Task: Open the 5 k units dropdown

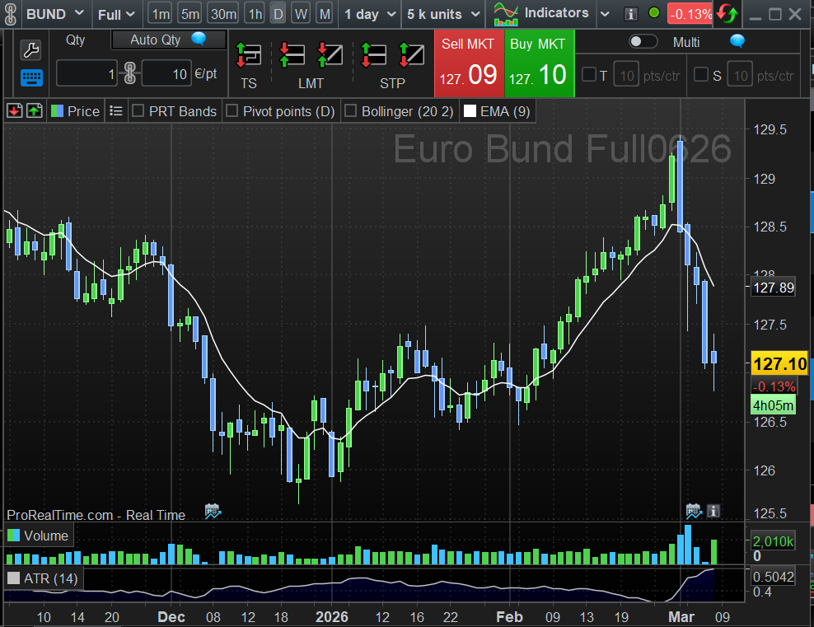Action: [x=442, y=14]
